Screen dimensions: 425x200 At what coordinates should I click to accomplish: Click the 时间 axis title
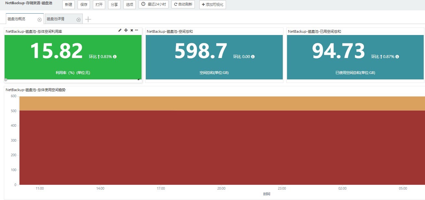267,194
